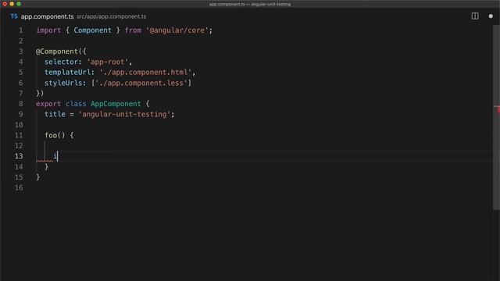The height and width of the screenshot is (281, 500).
Task: Click line number 16 in gutter
Action: click(x=19, y=187)
